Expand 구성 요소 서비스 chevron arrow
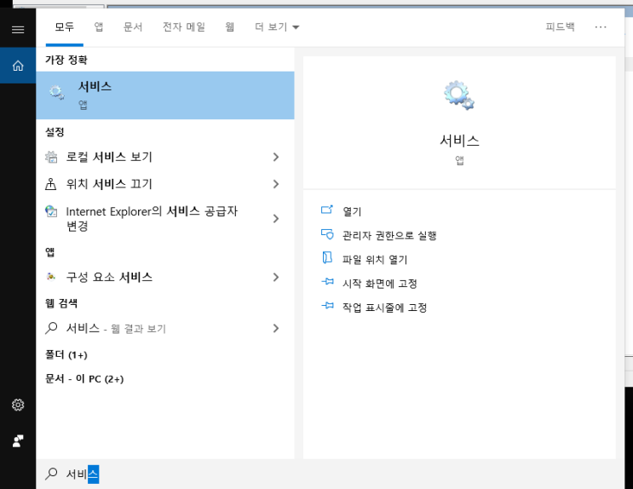633x489 pixels. [276, 277]
